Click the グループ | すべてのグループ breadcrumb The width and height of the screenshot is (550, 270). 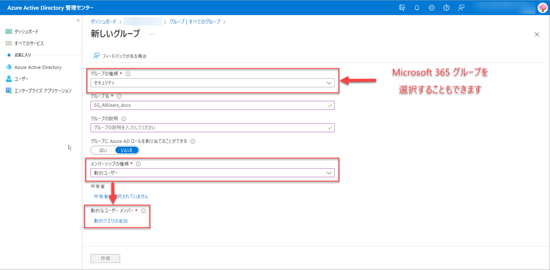(195, 22)
